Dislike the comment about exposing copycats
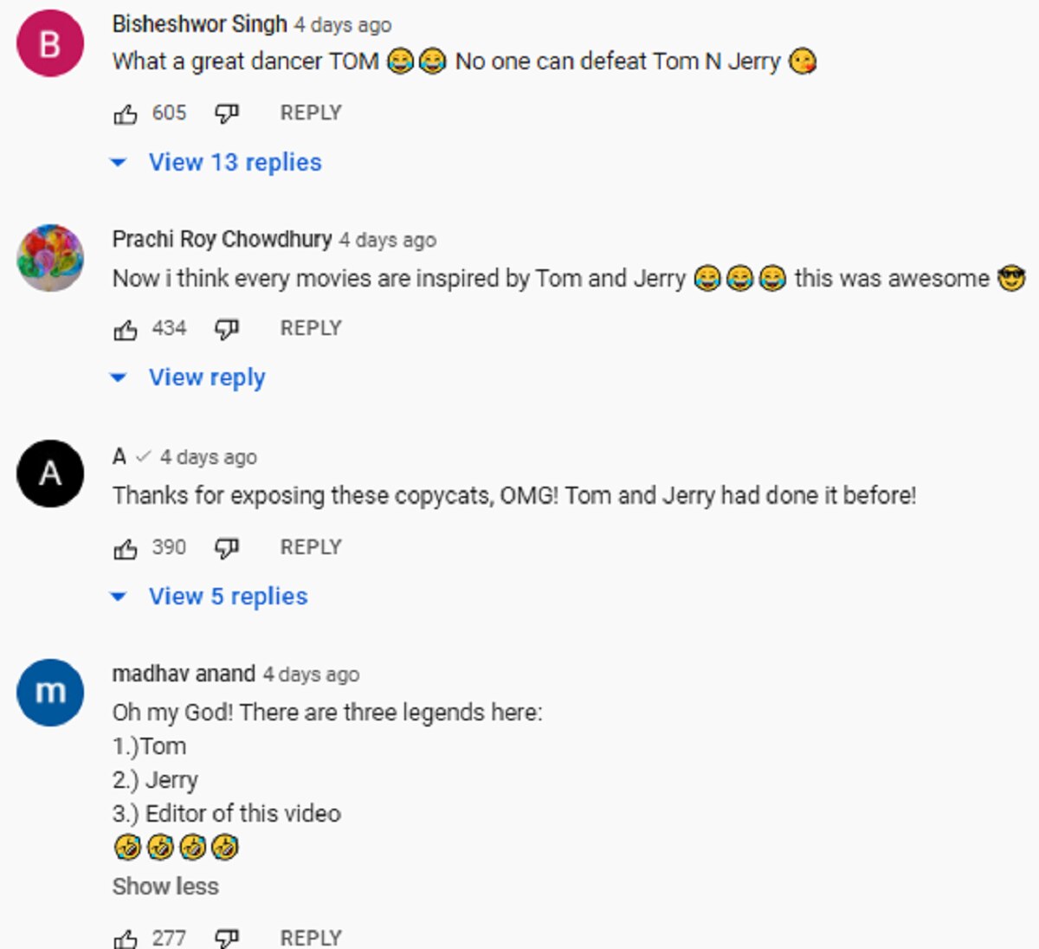 [x=227, y=548]
